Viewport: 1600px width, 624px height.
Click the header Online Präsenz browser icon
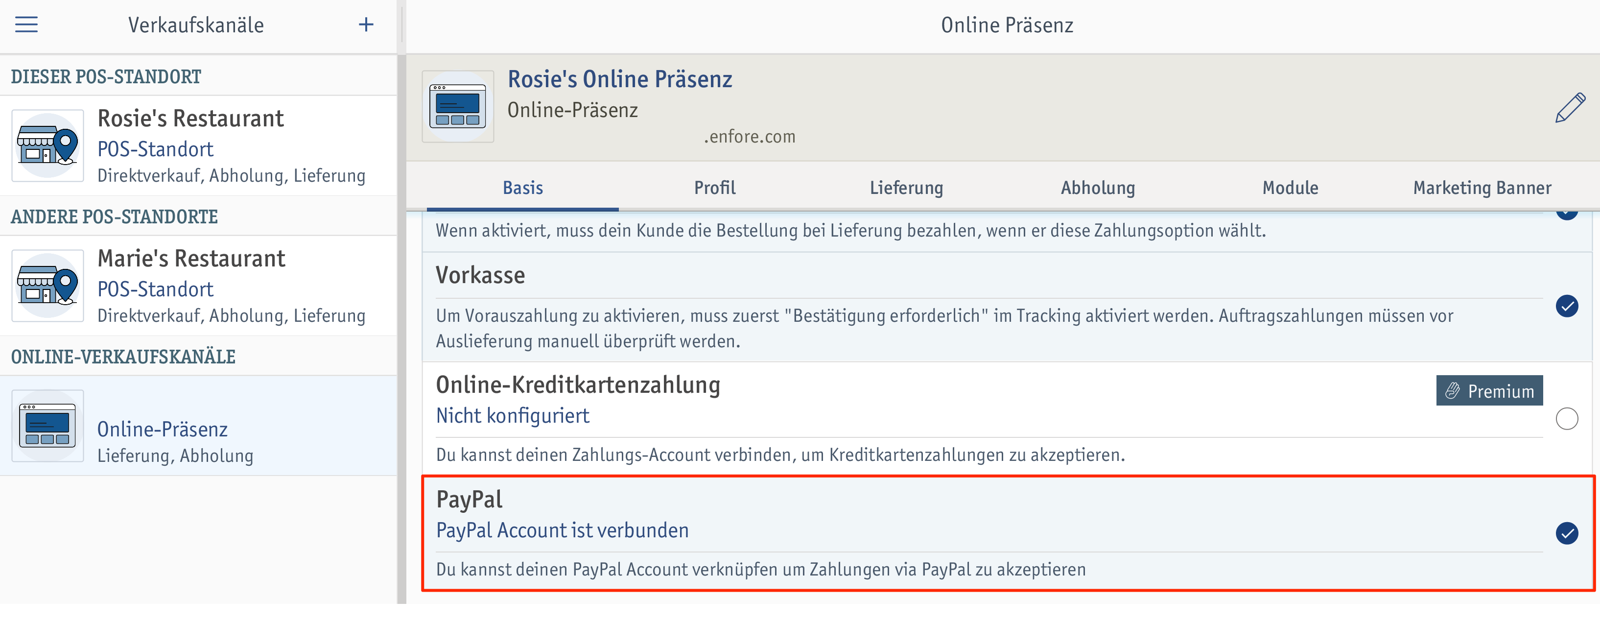458,106
